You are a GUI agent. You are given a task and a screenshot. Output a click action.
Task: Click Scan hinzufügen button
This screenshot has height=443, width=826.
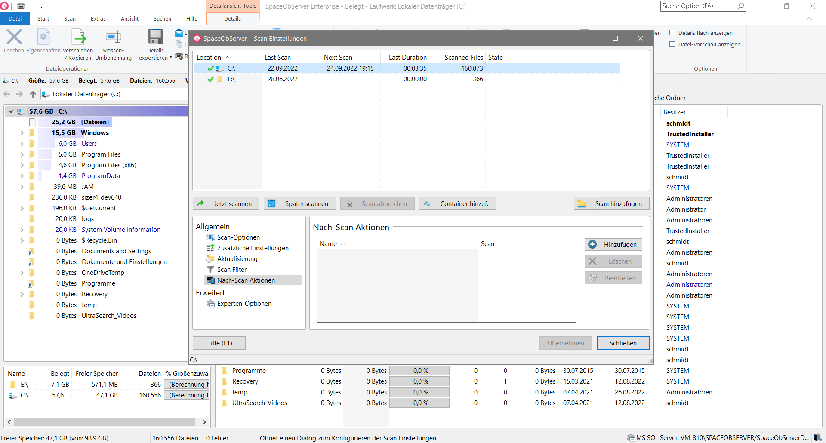[x=611, y=204]
